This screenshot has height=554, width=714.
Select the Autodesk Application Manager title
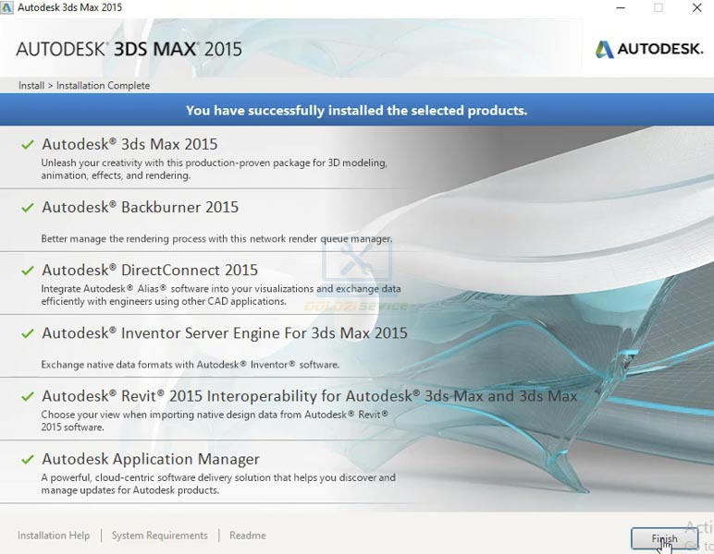[x=151, y=459]
